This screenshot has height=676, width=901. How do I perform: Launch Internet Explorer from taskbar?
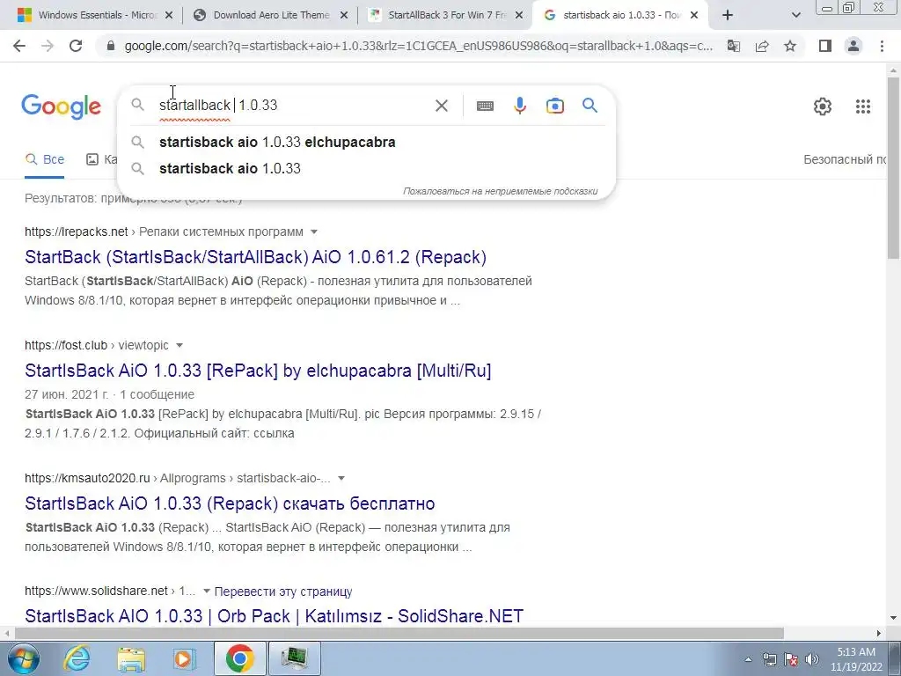[x=77, y=658]
